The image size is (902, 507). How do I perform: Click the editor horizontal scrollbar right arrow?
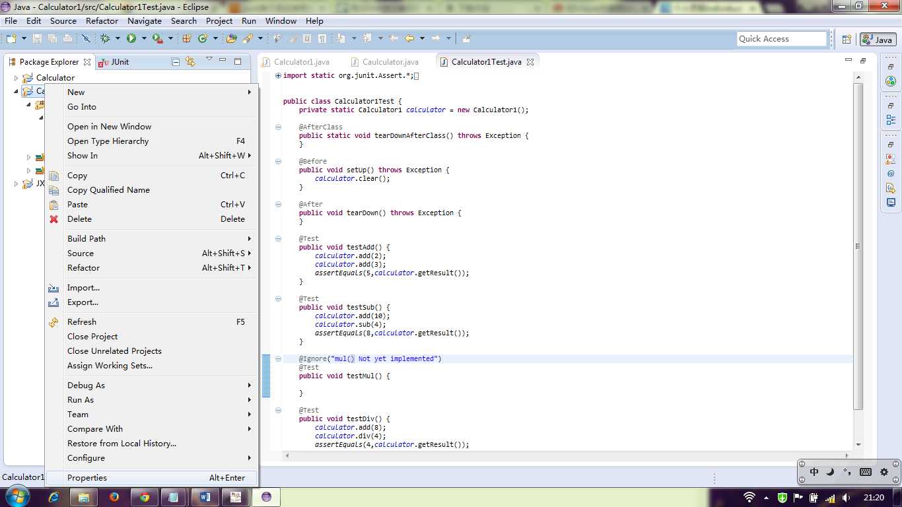pos(848,456)
